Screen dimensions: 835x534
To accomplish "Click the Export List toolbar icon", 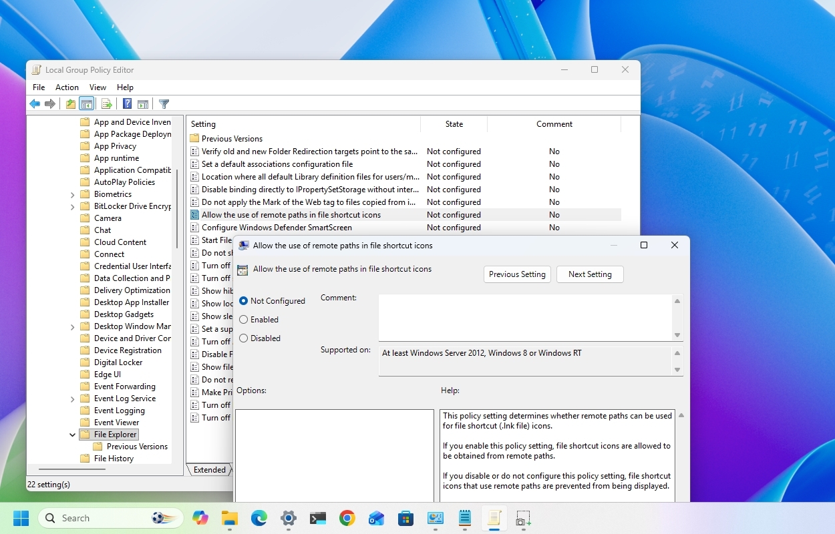I will 106,104.
